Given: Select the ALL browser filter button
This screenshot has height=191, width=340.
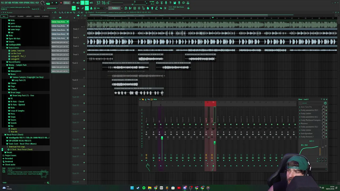Looking at the screenshot, I should coord(4,16).
